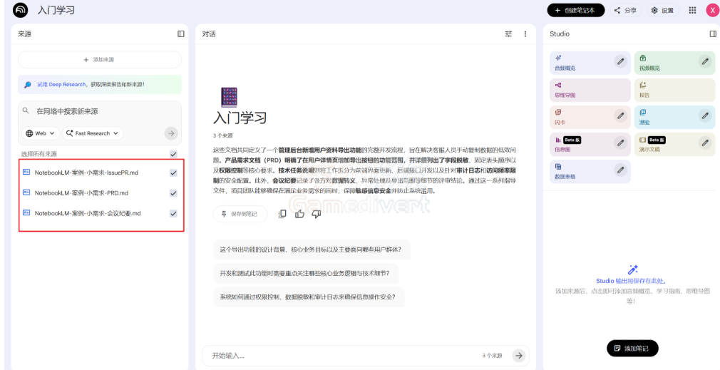Edit flashcards settings pencil icon
The image size is (720, 370).
[620, 115]
